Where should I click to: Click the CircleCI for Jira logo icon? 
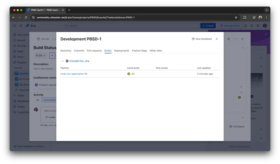point(67,61)
